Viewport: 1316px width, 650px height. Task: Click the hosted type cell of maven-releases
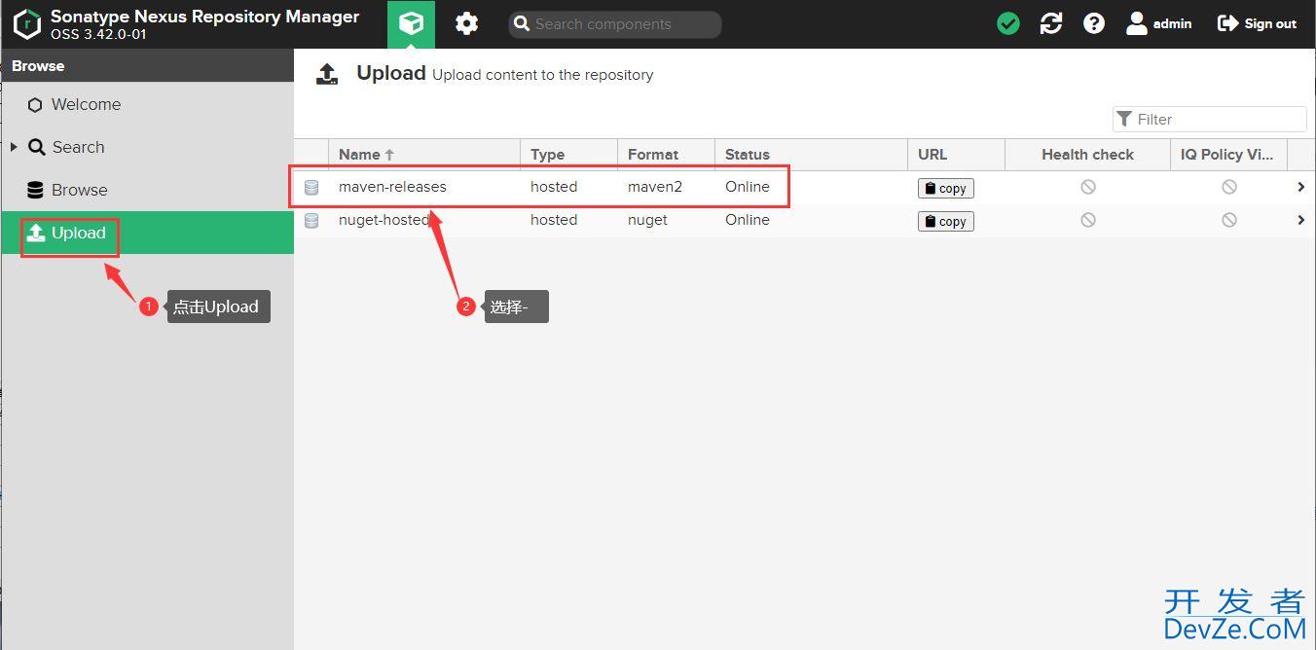pos(554,187)
